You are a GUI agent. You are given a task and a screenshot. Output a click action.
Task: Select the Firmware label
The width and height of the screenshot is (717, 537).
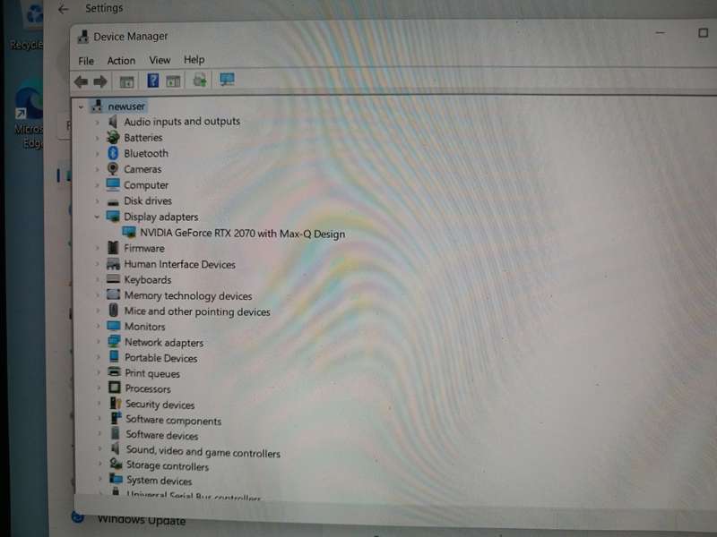click(x=144, y=249)
